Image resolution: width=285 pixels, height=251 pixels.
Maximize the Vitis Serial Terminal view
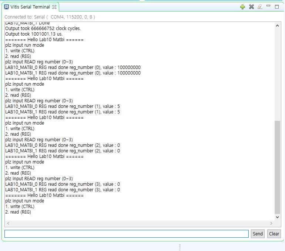pos(277,7)
